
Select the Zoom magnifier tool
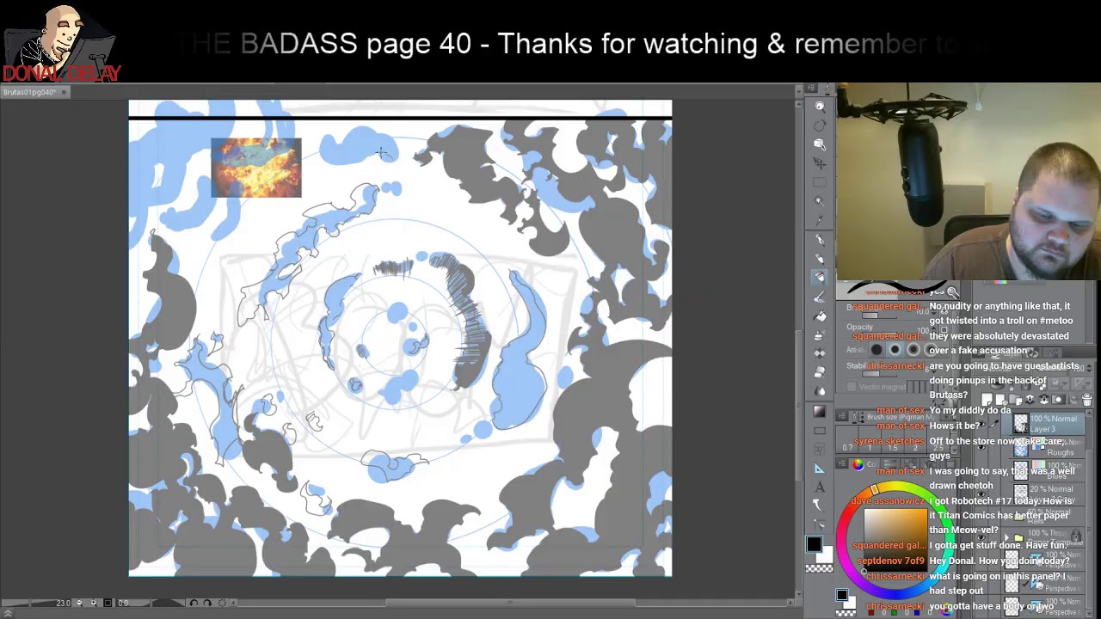click(820, 107)
